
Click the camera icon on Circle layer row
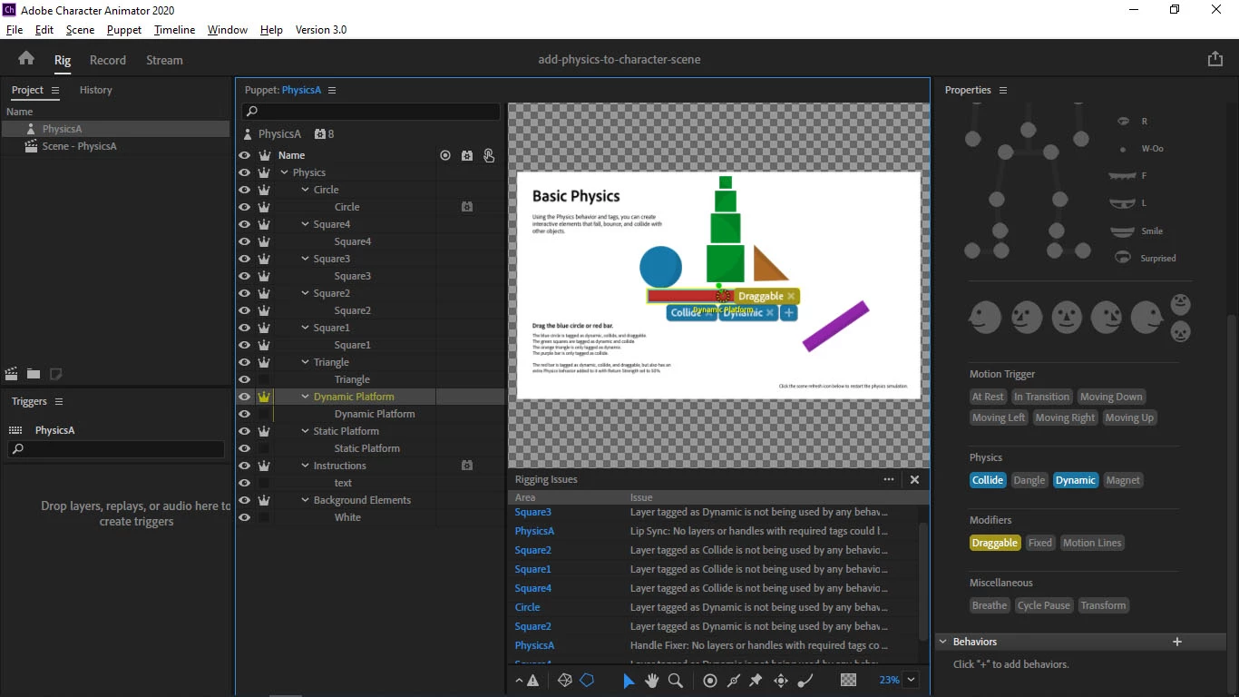pyautogui.click(x=467, y=207)
